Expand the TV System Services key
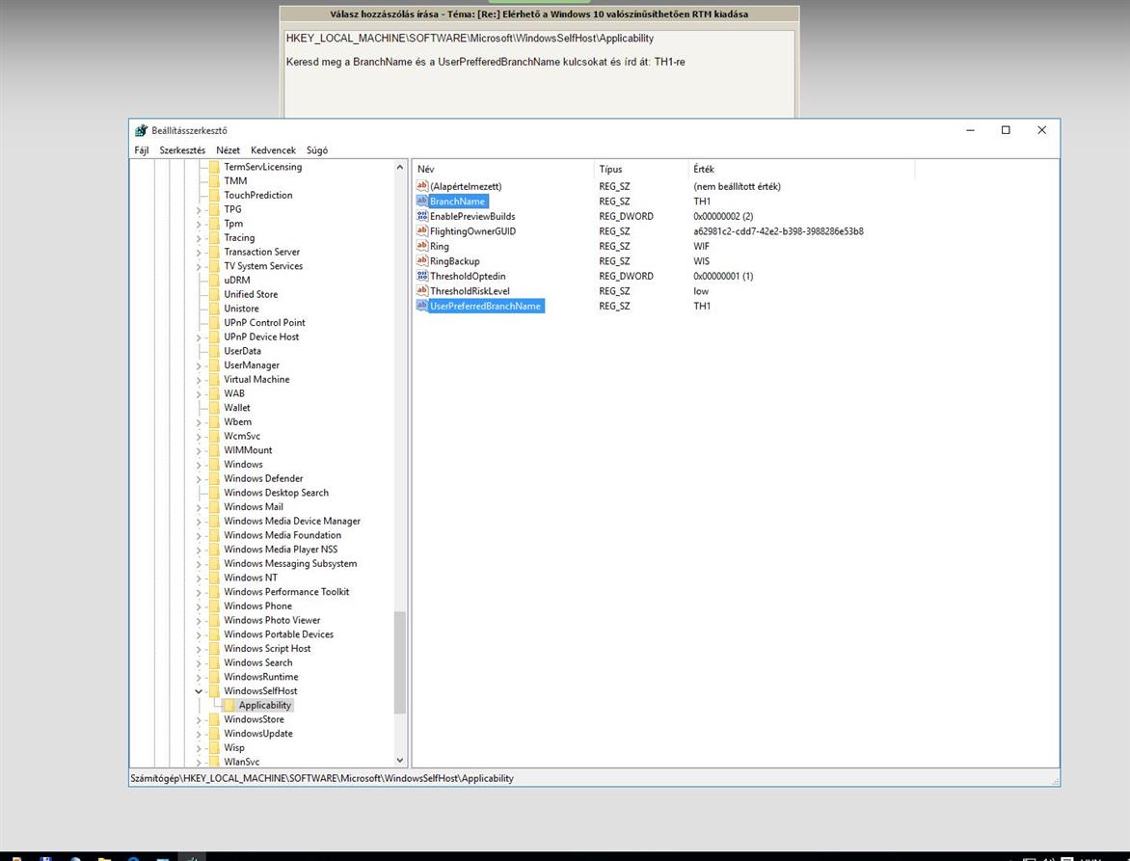The image size is (1130, 861). 199,266
